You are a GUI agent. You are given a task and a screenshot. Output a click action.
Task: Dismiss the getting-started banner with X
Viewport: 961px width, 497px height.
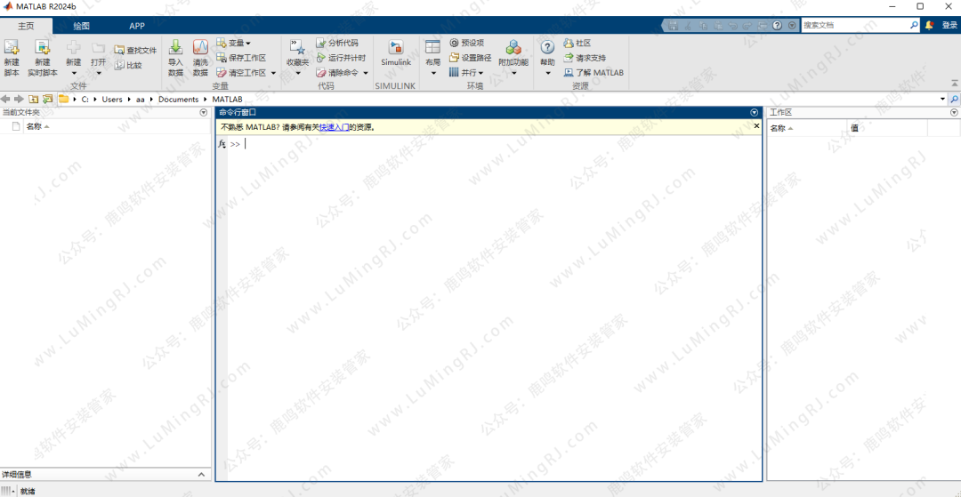[756, 126]
